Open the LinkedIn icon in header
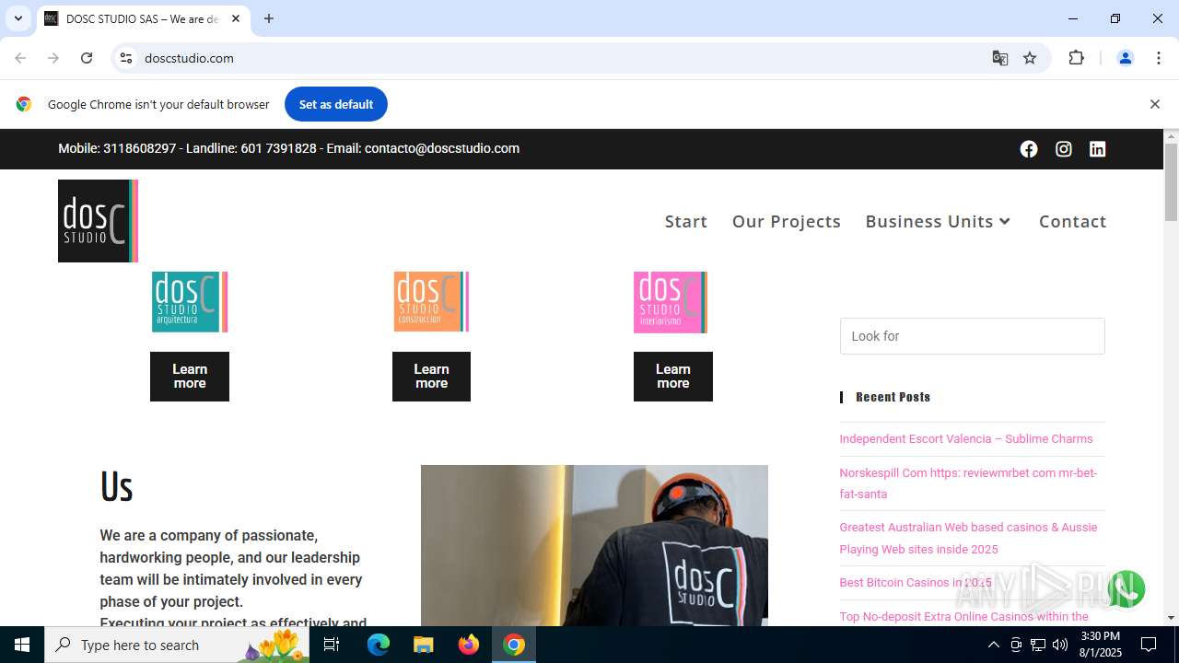Screen dimensions: 1179x663 point(1097,149)
